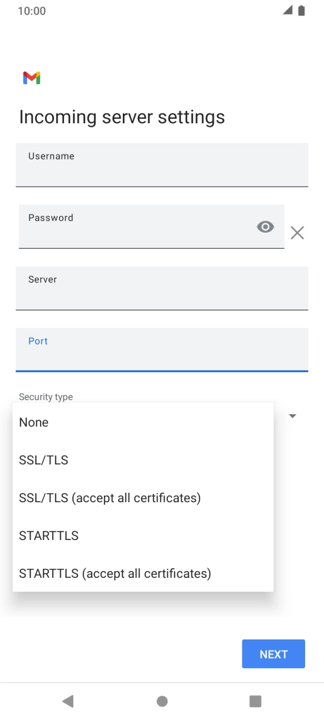The image size is (324, 720).
Task: Focus the Server input field
Action: click(162, 288)
